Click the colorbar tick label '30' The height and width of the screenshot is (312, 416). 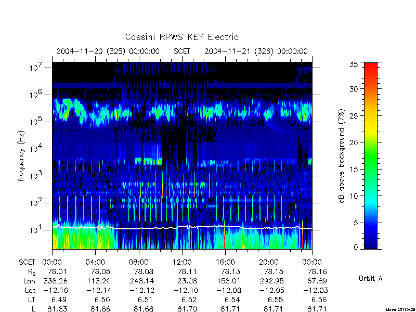(354, 89)
